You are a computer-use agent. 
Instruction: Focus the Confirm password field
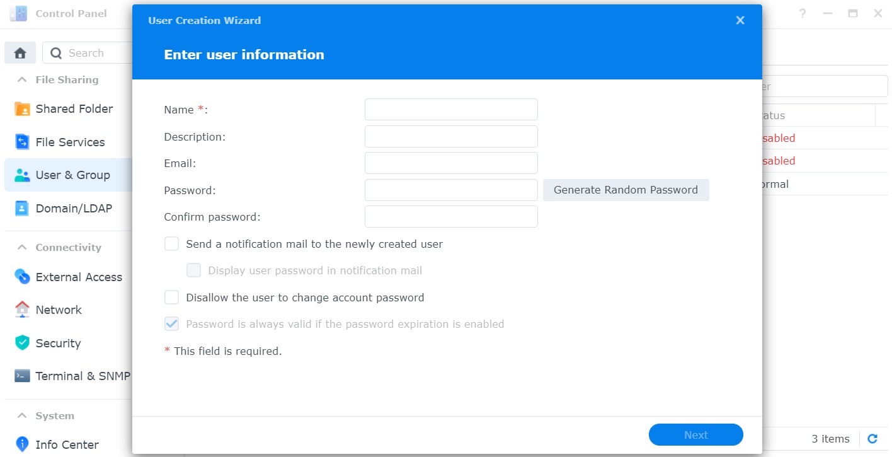tap(451, 217)
